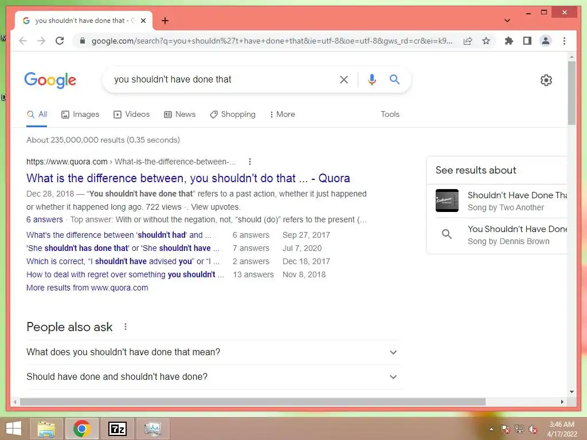
Task: Open the Extensions puzzle icon
Action: [x=509, y=41]
